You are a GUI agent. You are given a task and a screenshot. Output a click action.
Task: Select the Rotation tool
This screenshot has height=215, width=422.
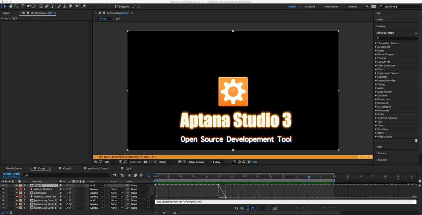(23, 6)
